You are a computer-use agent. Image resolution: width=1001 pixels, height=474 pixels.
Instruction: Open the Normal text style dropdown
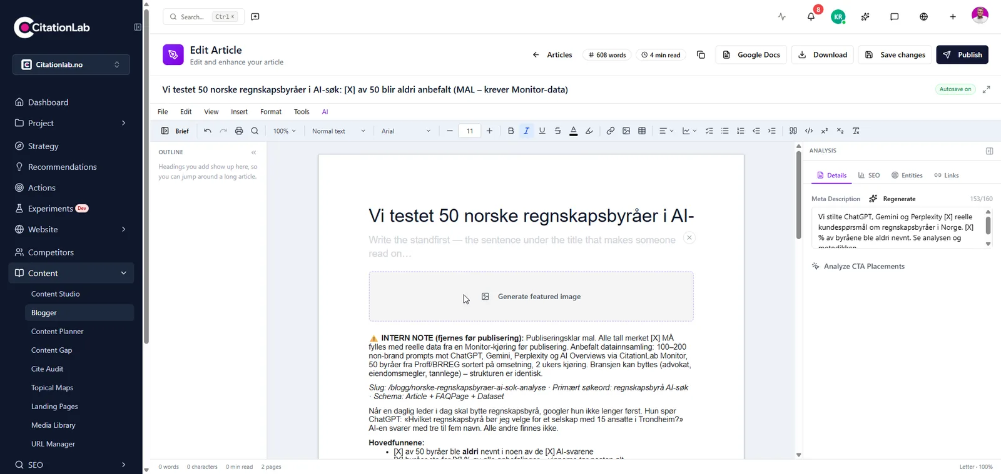tap(338, 131)
